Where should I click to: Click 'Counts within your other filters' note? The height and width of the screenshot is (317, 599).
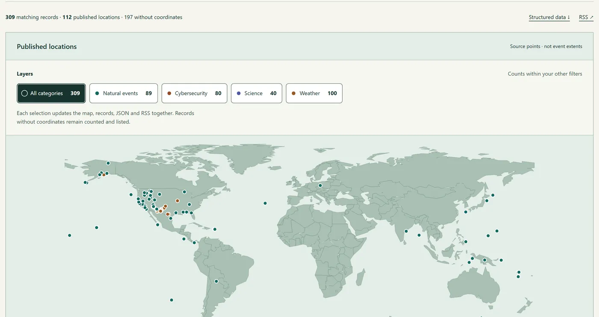545,74
